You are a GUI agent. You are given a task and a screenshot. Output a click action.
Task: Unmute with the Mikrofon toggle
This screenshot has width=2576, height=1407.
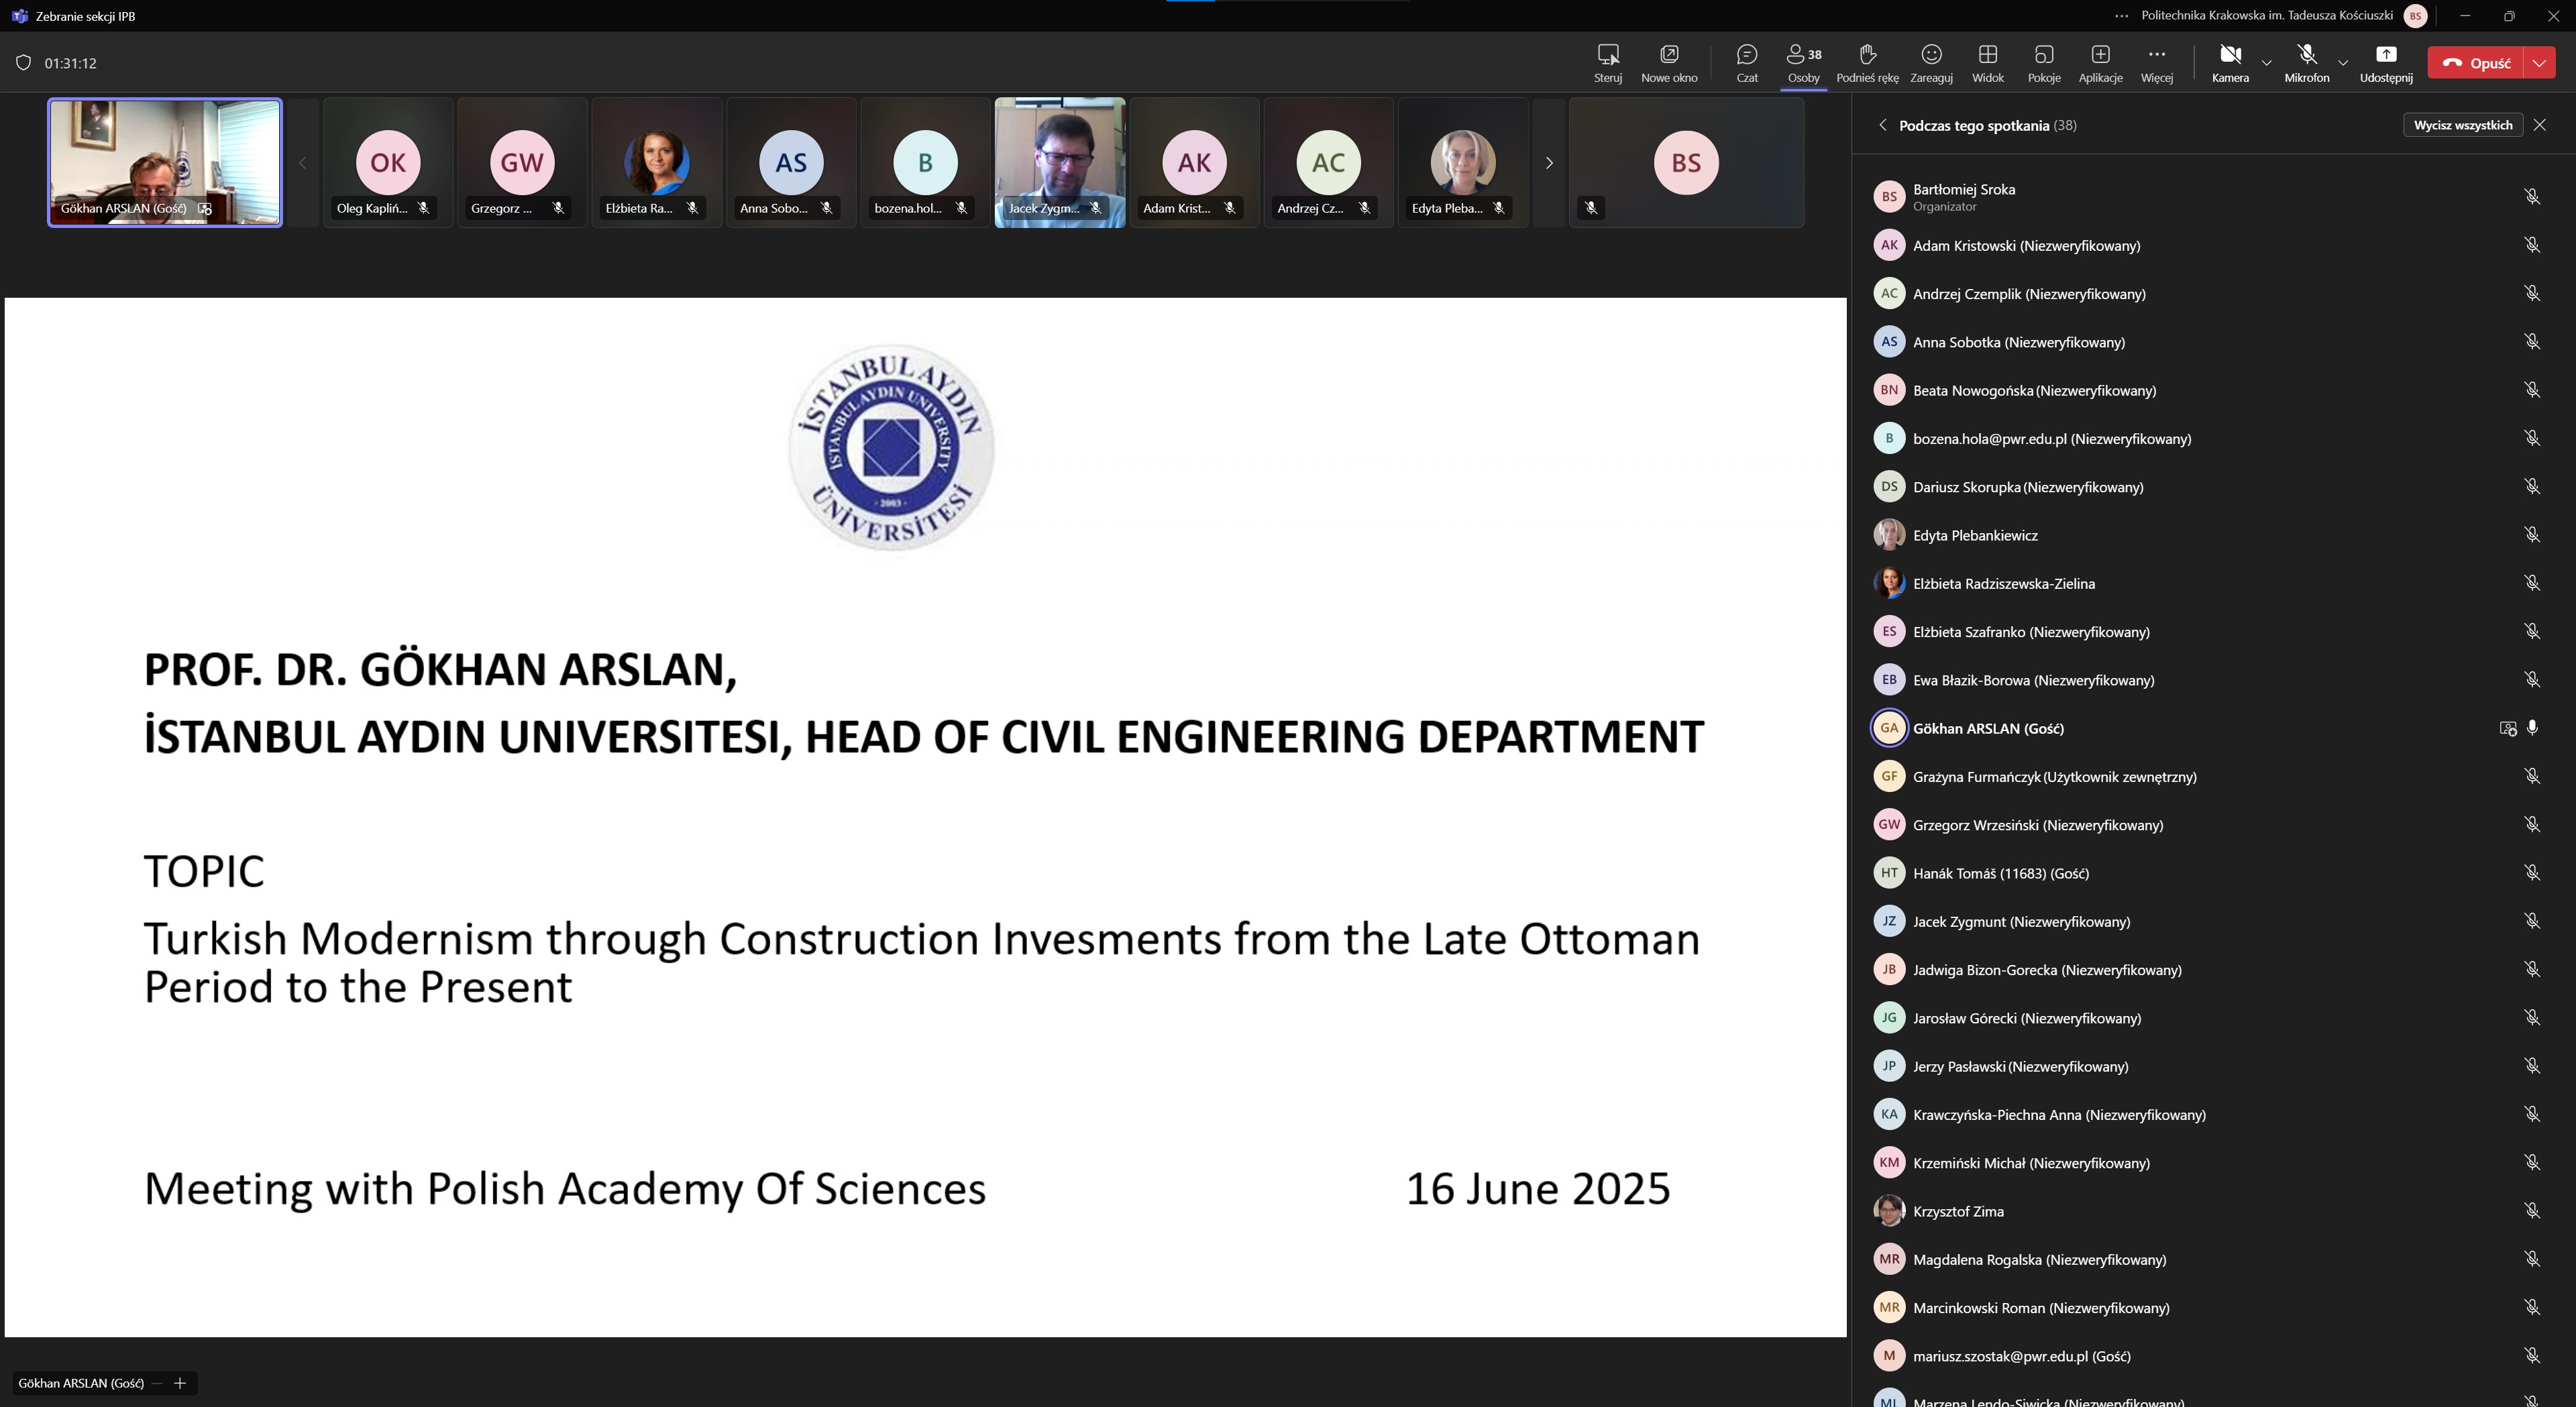coord(2306,62)
